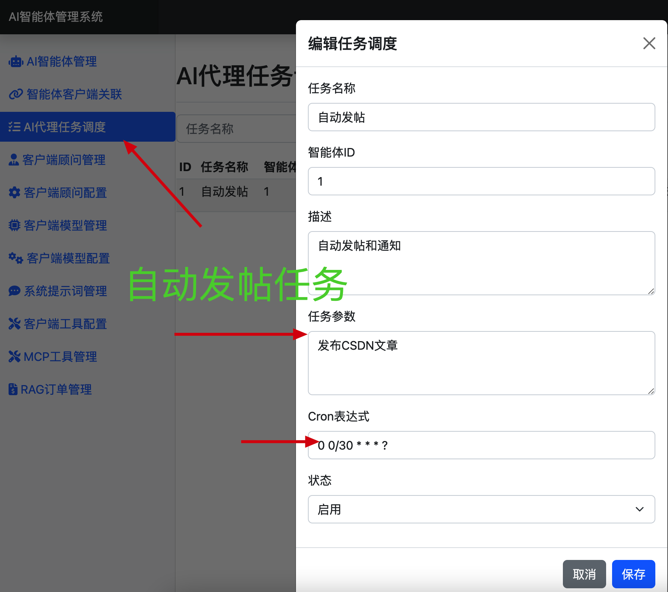Focus the 智能体ID input field

[x=481, y=181]
